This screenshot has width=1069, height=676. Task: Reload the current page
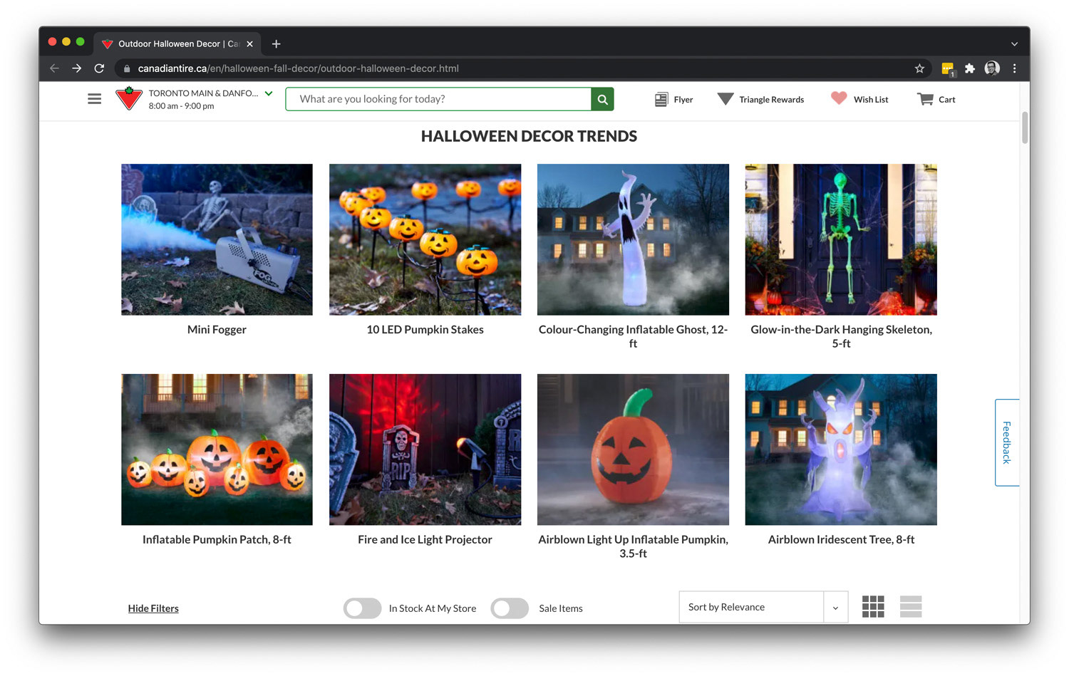[x=99, y=68]
